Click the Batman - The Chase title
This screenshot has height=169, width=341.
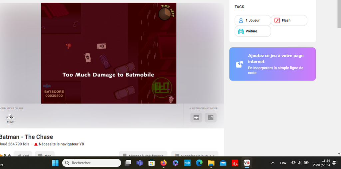[26, 137]
